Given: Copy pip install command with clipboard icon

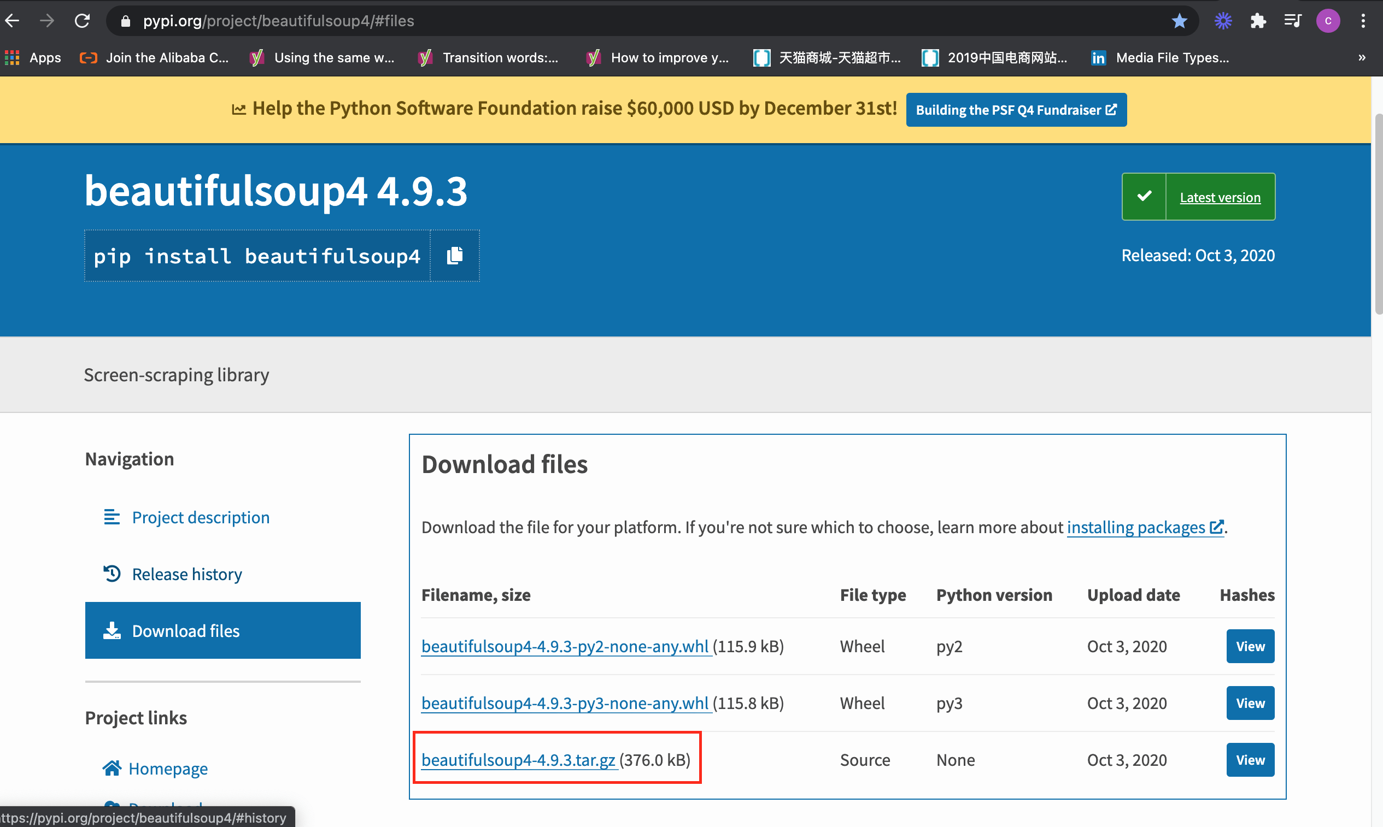Looking at the screenshot, I should (454, 256).
